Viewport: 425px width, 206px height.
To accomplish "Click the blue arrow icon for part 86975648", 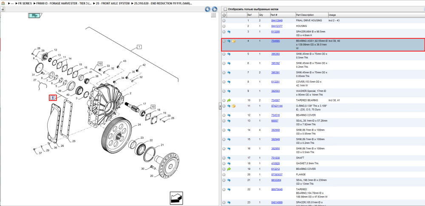I will 229,189.
